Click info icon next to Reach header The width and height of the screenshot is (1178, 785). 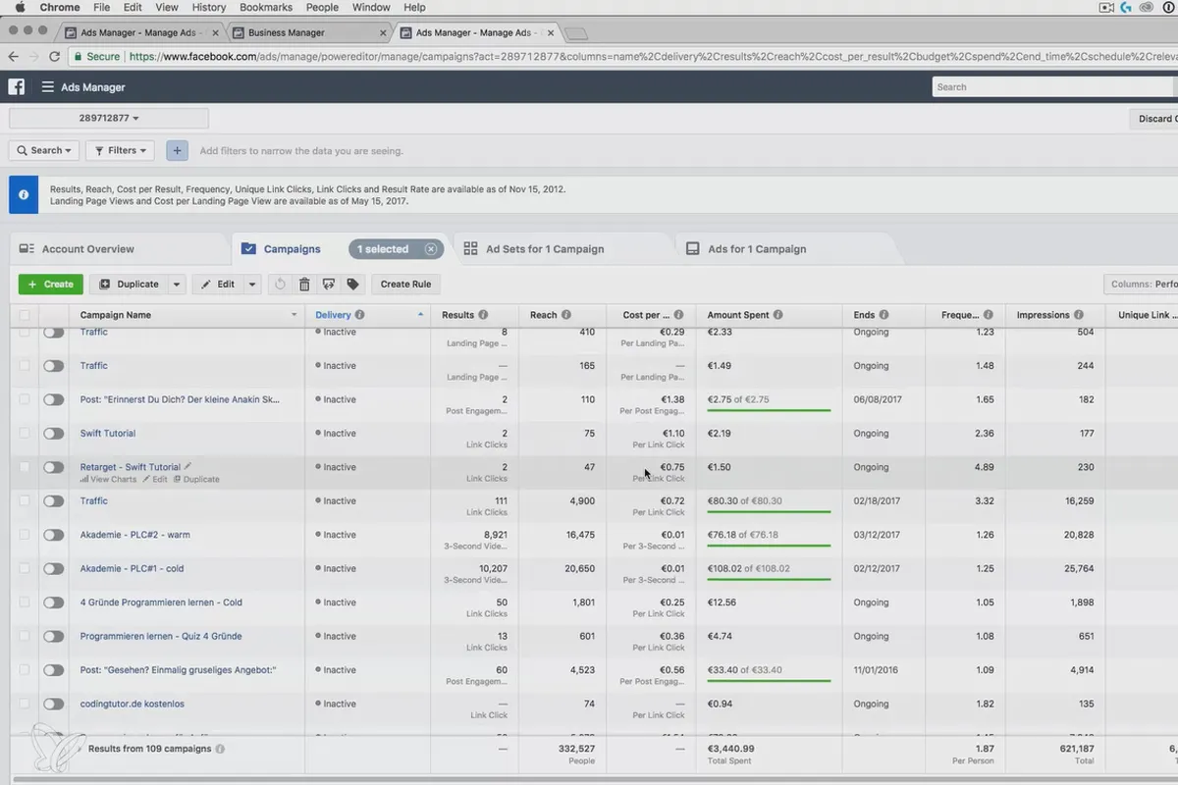[x=565, y=315]
